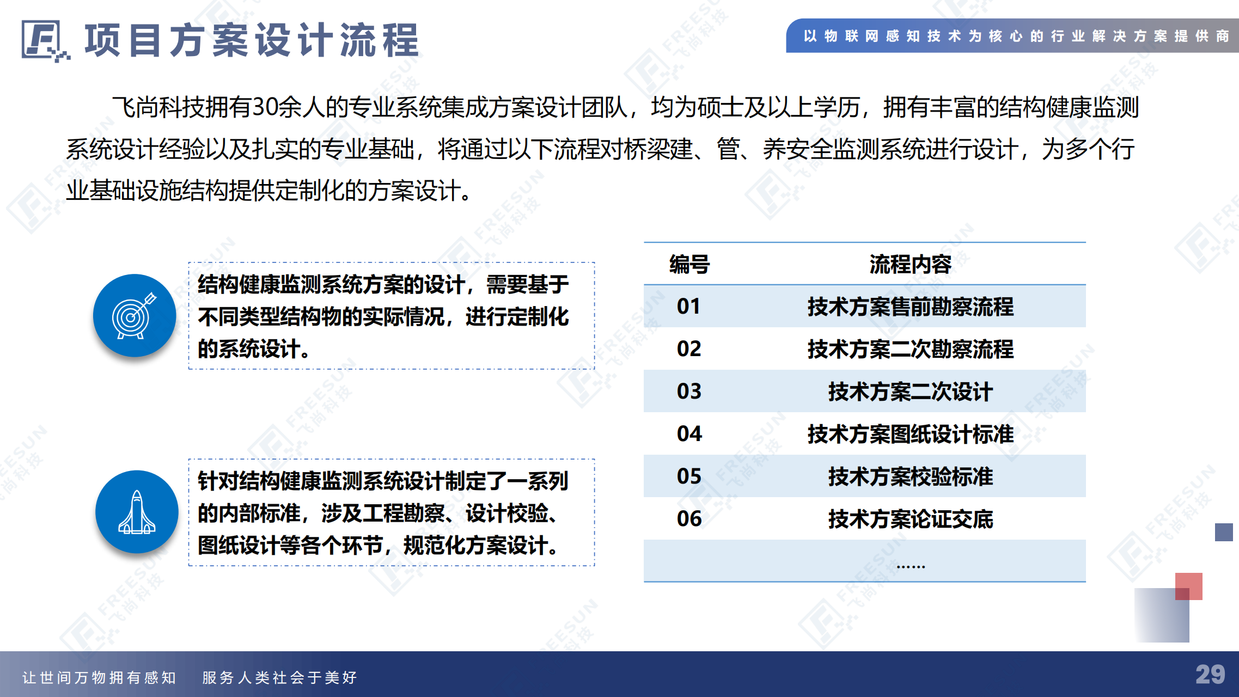This screenshot has height=697, width=1239.
Task: Click the cell 技术方案图纸设计标准
Action: (x=910, y=434)
